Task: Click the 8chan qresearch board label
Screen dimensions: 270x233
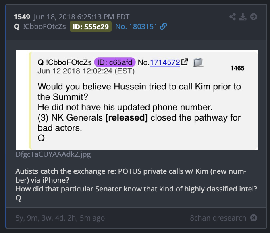Action: pyautogui.click(x=218, y=218)
